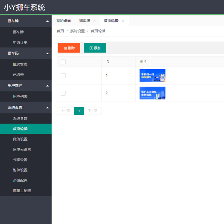
Task: Open 微信设置 in the sidebar
Action: (x=26, y=139)
